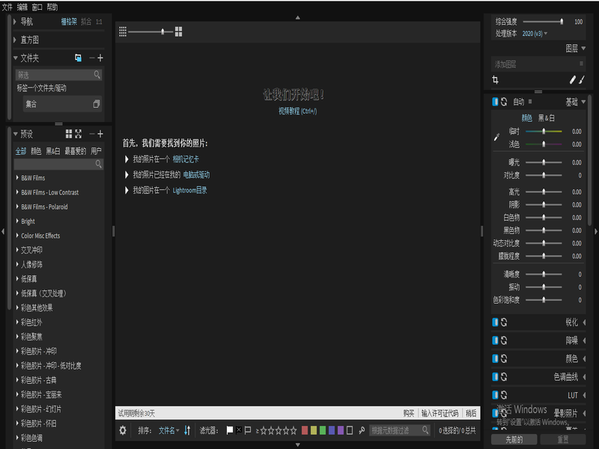599x449 pixels.
Task: Expand the presets panel to fullscreen icon
Action: click(79, 134)
